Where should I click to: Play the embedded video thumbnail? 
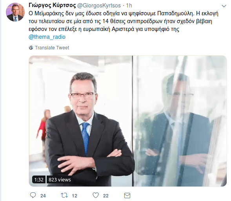click(128, 121)
